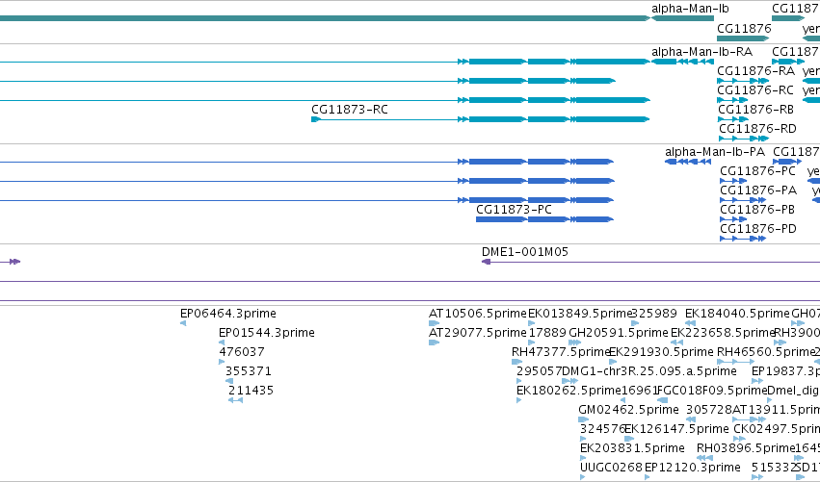Select the RH46560.5prime EST label
820x482 pixels.
click(766, 352)
